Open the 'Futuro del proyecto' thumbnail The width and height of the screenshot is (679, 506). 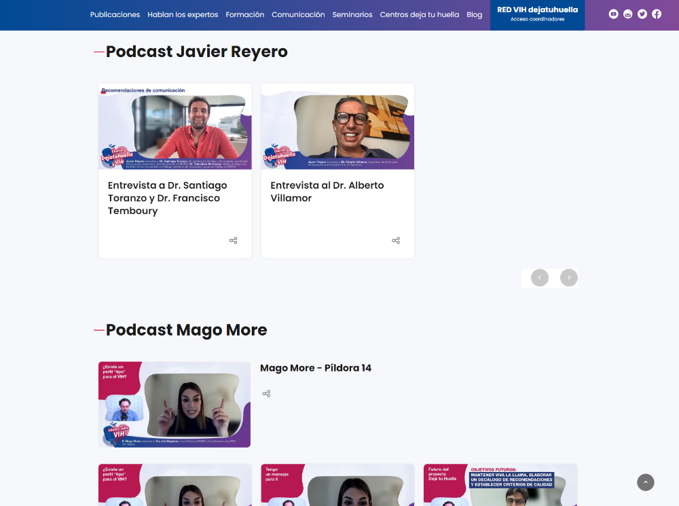pyautogui.click(x=500, y=485)
